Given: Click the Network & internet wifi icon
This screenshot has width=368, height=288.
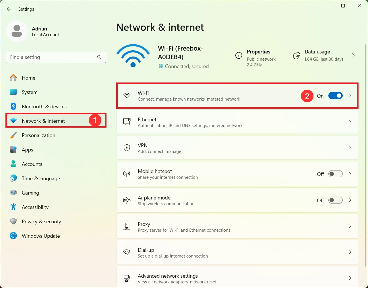Looking at the screenshot, I should click(x=13, y=121).
